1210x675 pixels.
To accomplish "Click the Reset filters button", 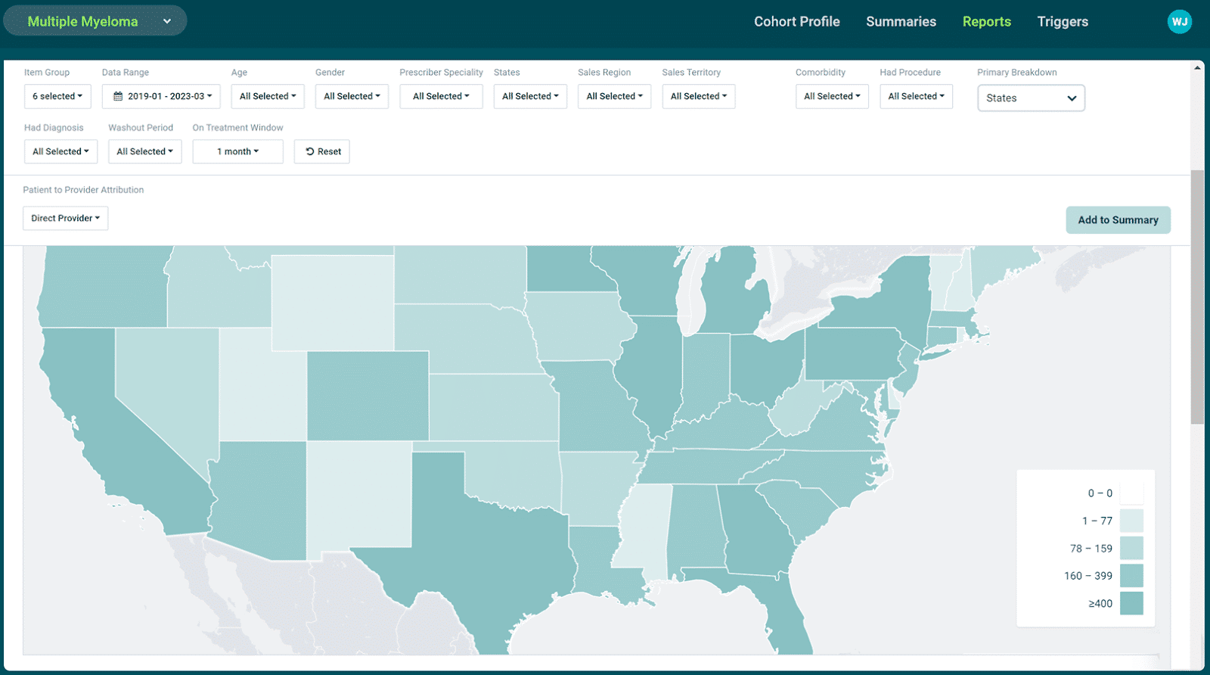I will coord(322,151).
